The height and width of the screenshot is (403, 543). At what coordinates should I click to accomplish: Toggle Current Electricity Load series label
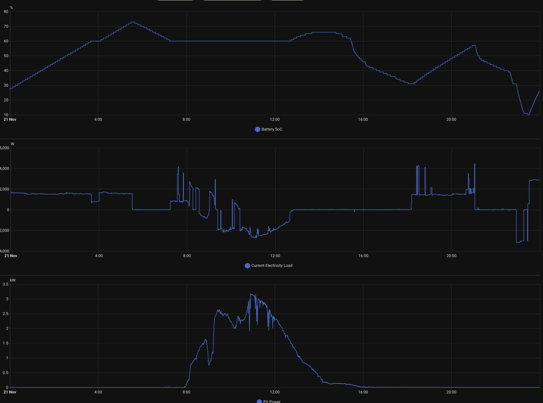coord(272,266)
